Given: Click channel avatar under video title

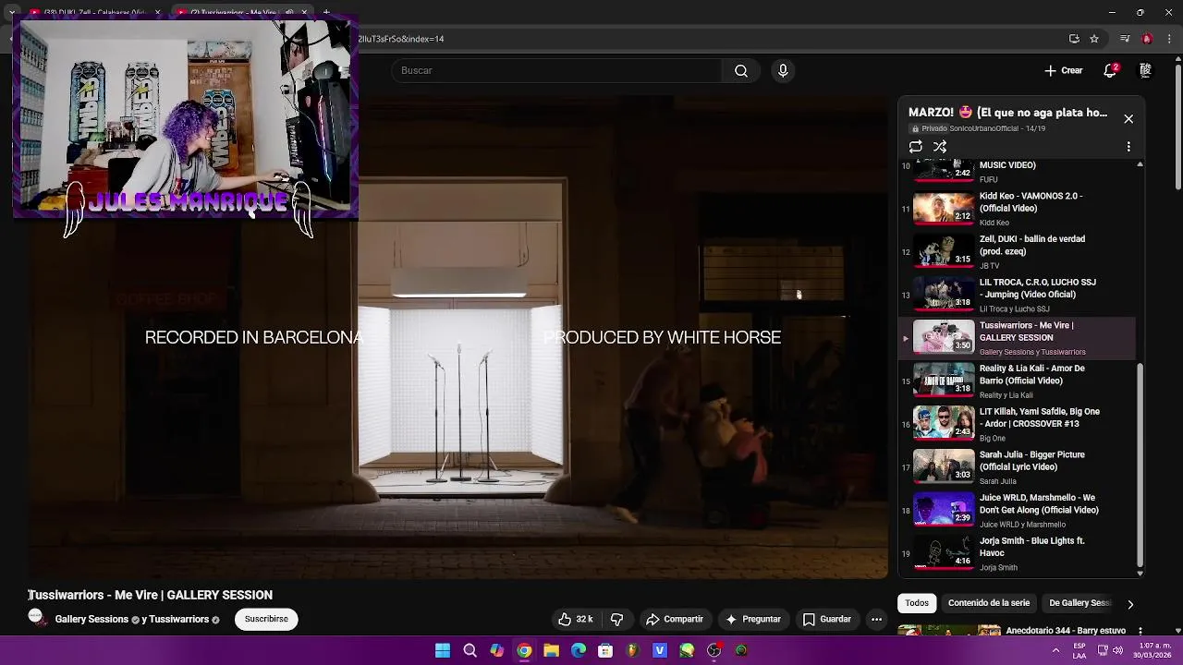Looking at the screenshot, I should point(38,618).
